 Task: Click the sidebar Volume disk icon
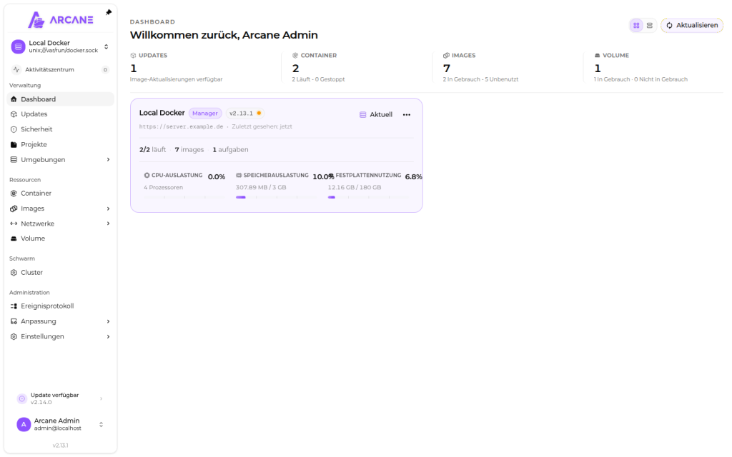(x=14, y=238)
